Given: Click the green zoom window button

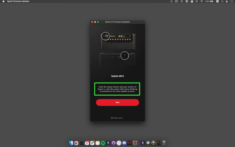Looking at the screenshot, I should click(x=98, y=22).
